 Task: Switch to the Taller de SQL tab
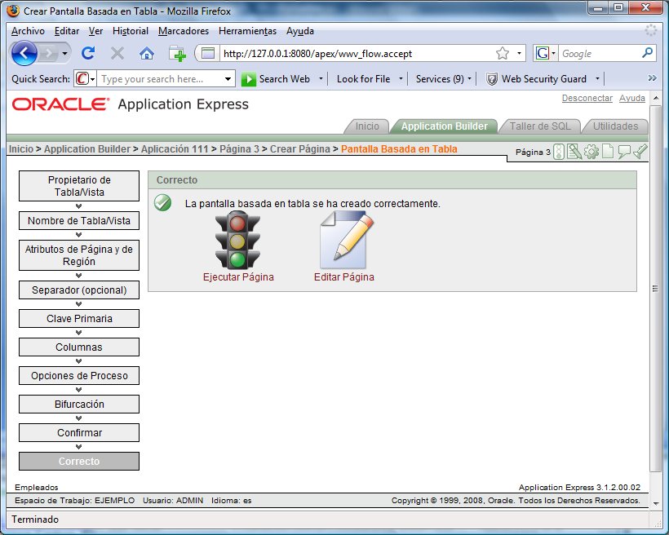coord(540,126)
